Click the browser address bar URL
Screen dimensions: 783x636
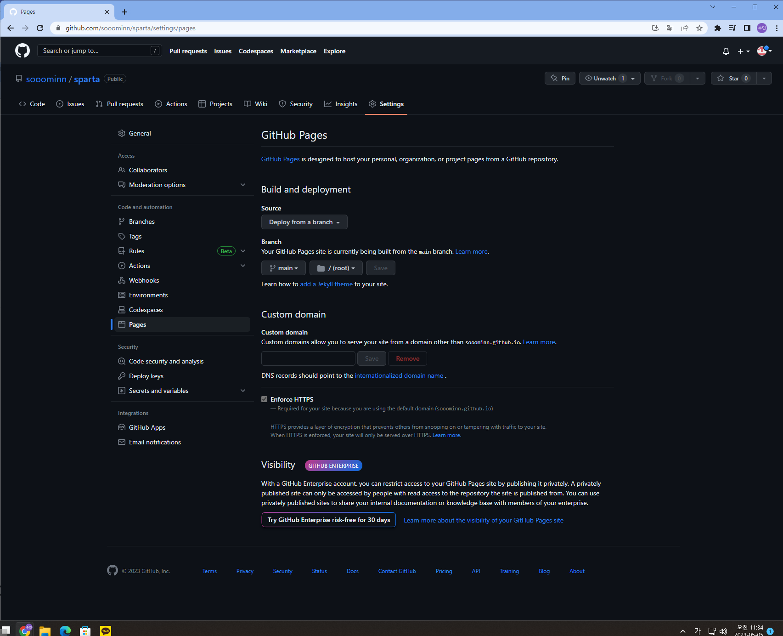tap(130, 28)
